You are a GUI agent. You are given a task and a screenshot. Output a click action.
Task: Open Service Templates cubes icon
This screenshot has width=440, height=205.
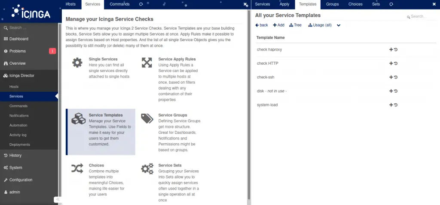point(78,118)
